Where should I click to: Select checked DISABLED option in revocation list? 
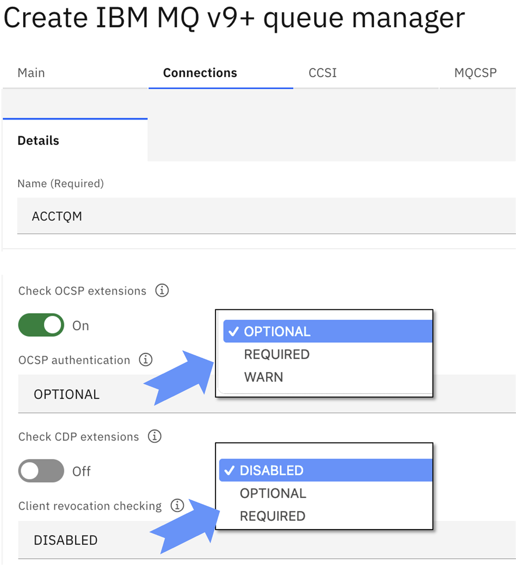click(272, 470)
